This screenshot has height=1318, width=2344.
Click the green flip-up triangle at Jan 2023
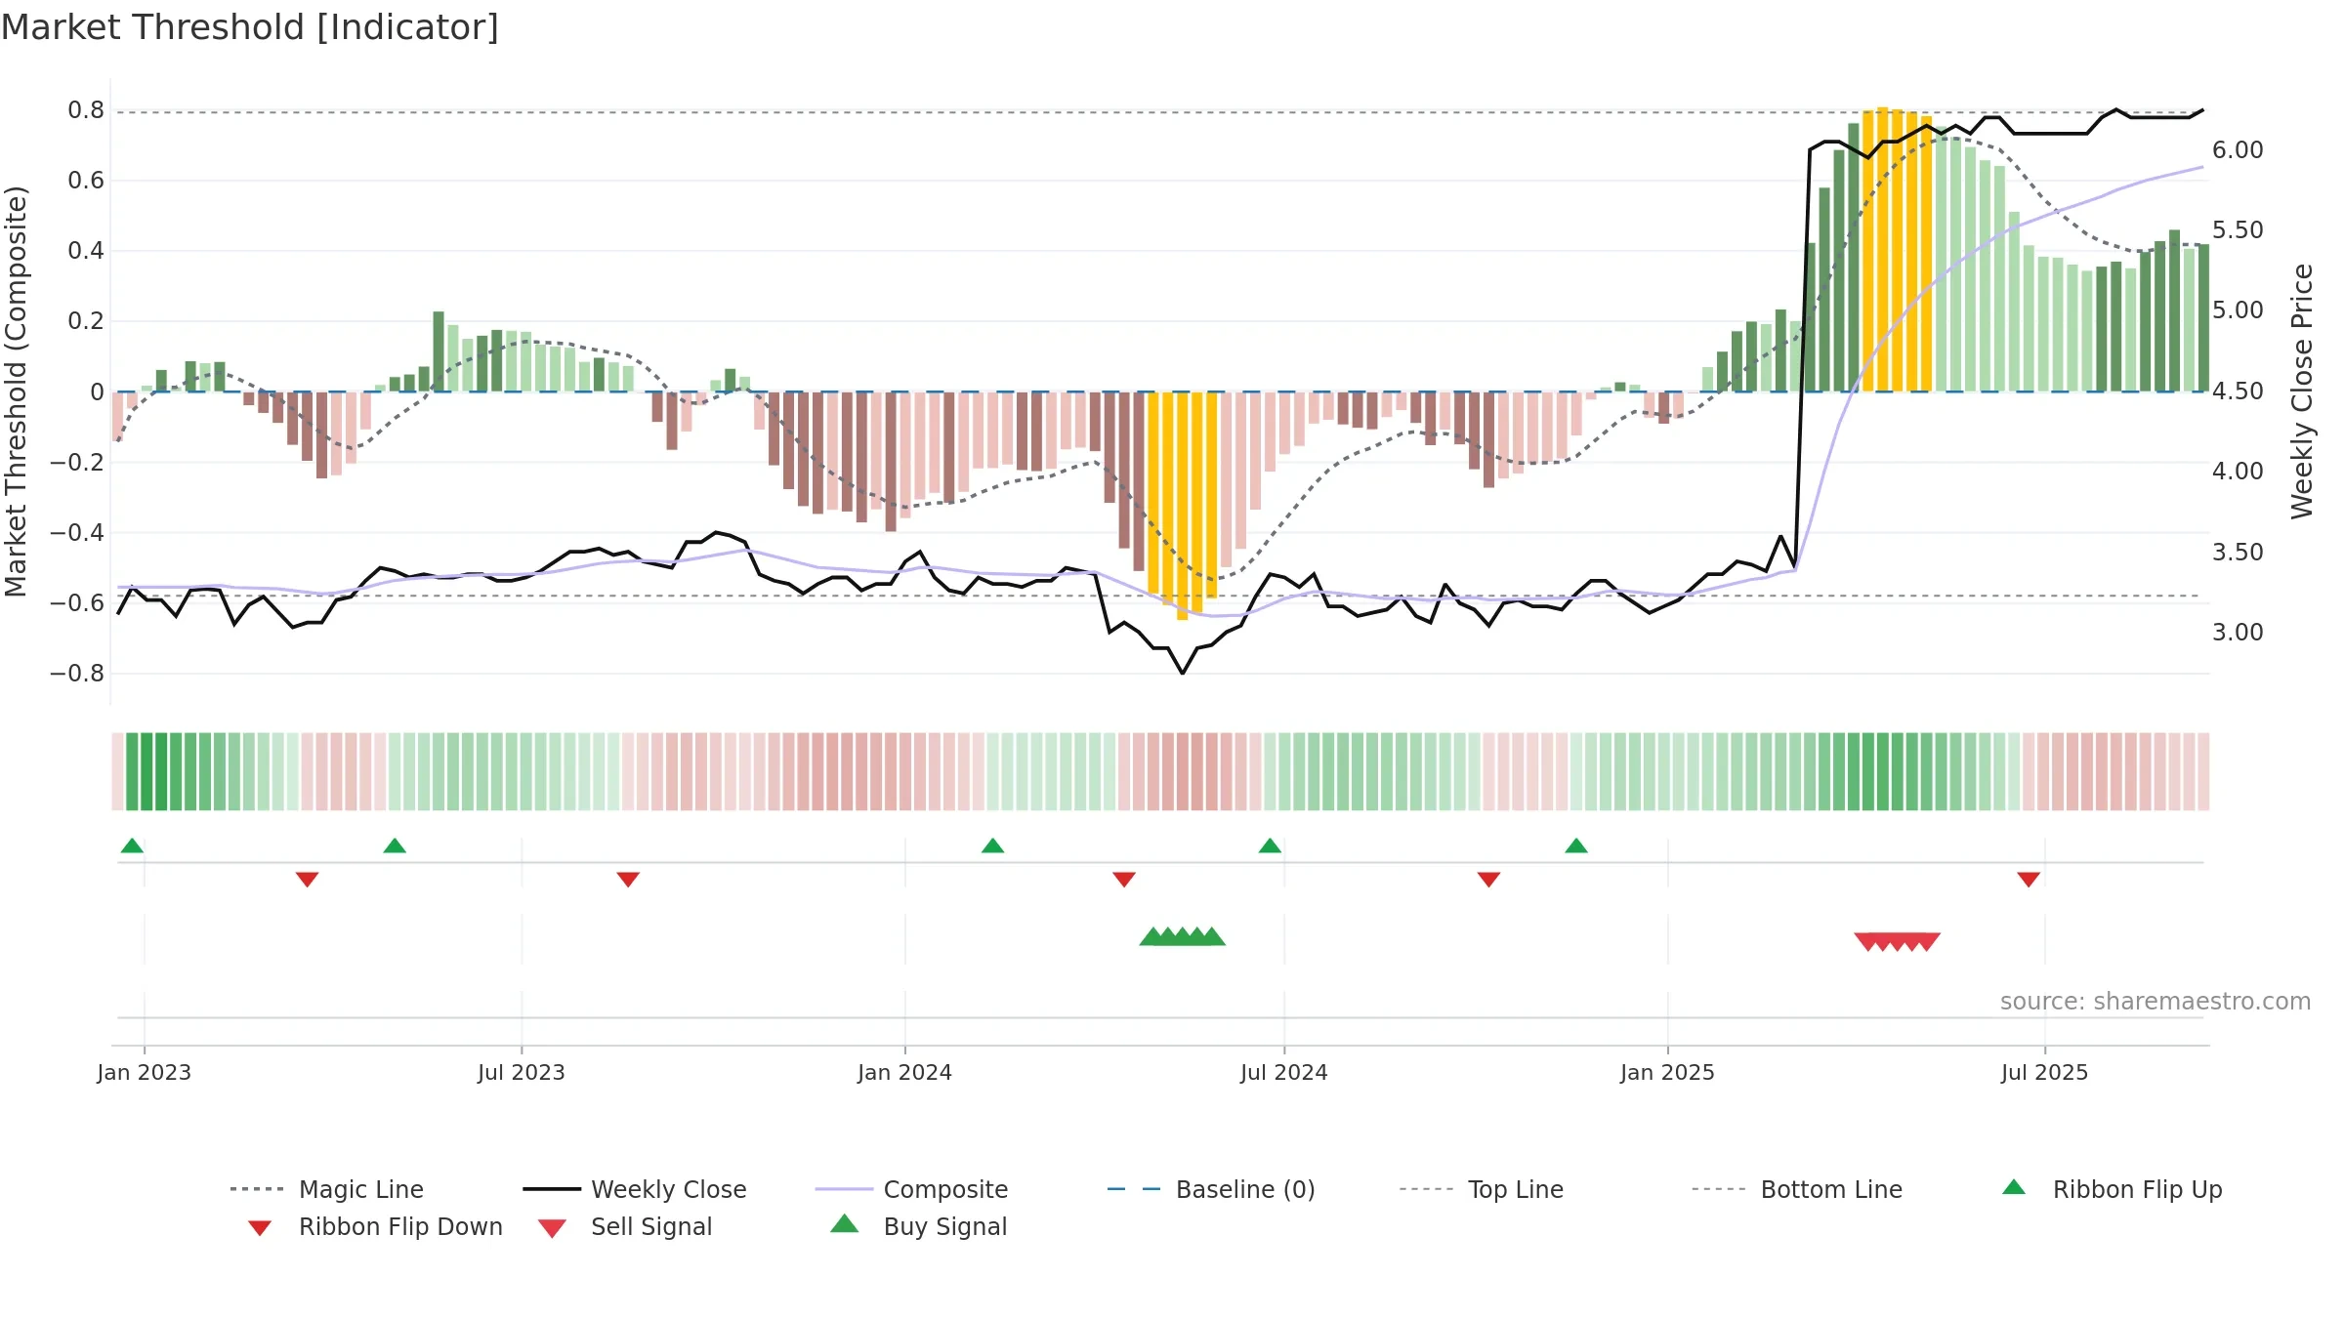tap(132, 845)
